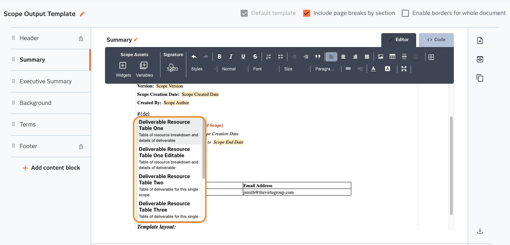Screen dimensions: 510x245
Task: Select the Background content block
Action: coord(51,103)
